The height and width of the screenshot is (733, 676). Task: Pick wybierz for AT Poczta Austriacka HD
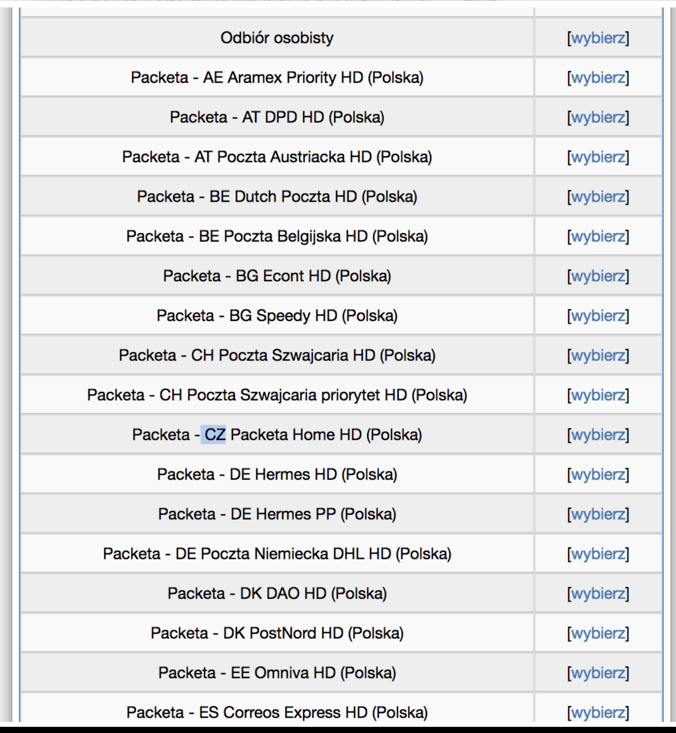click(598, 157)
